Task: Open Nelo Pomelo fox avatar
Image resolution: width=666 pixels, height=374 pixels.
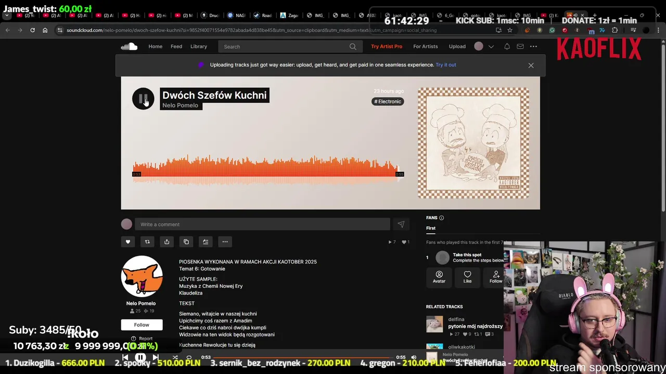Action: pos(142,276)
